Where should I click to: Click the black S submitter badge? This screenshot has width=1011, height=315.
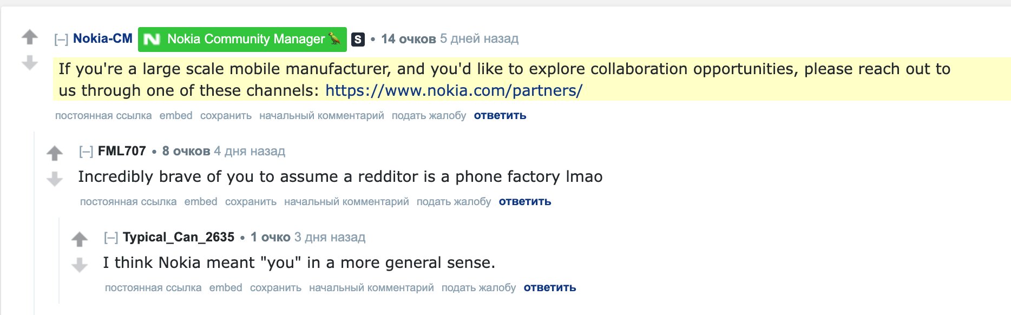tap(358, 40)
